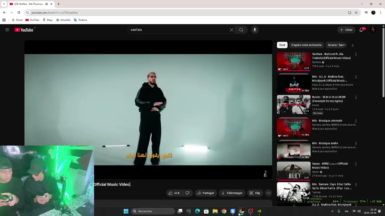Open the YouTube bookmark

coord(32,20)
